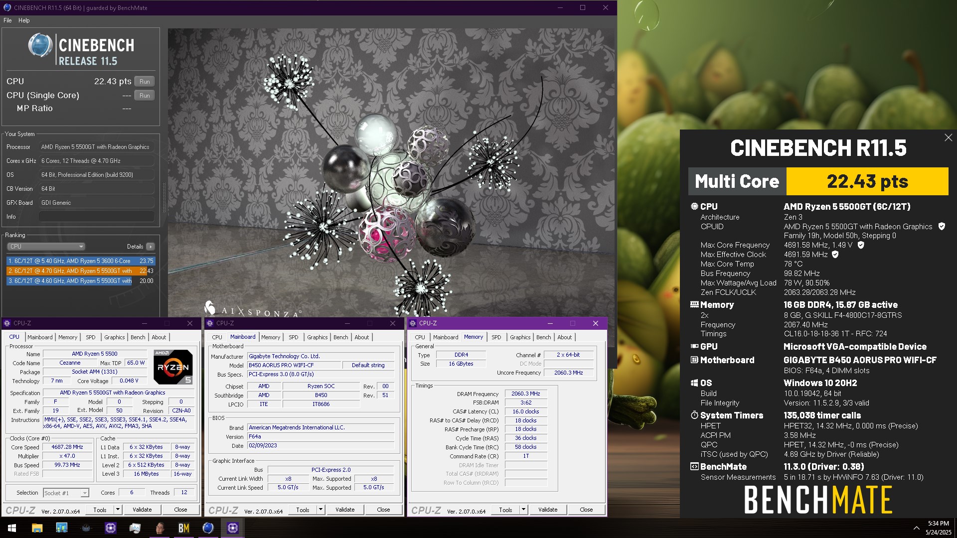This screenshot has width=957, height=538.
Task: Click Validate in Mainboard CPU-Z window
Action: point(345,510)
